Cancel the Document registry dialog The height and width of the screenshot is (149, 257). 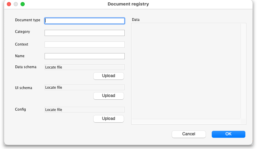[x=188, y=134]
